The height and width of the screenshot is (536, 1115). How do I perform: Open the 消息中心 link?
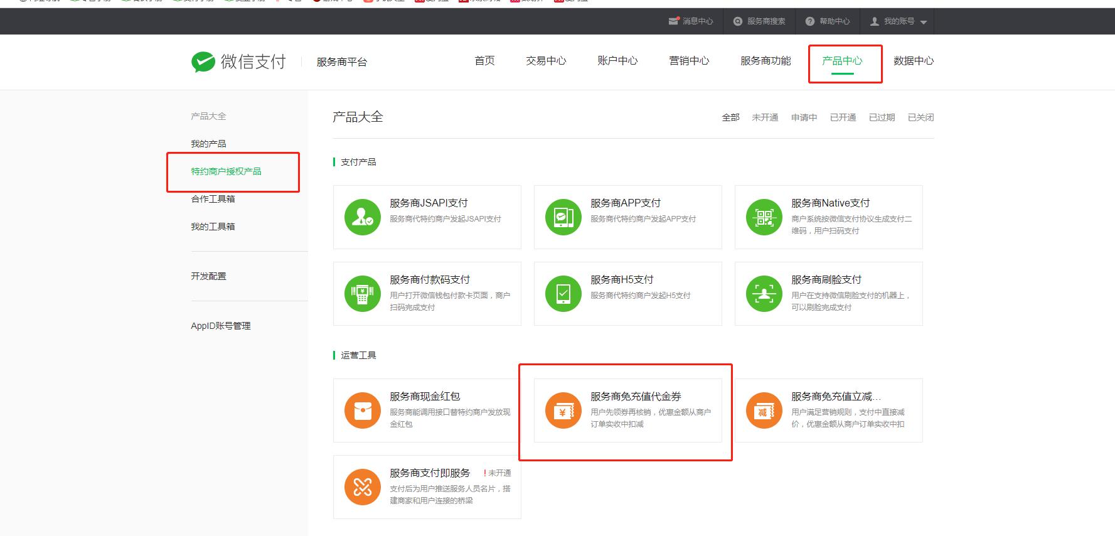pyautogui.click(x=698, y=21)
